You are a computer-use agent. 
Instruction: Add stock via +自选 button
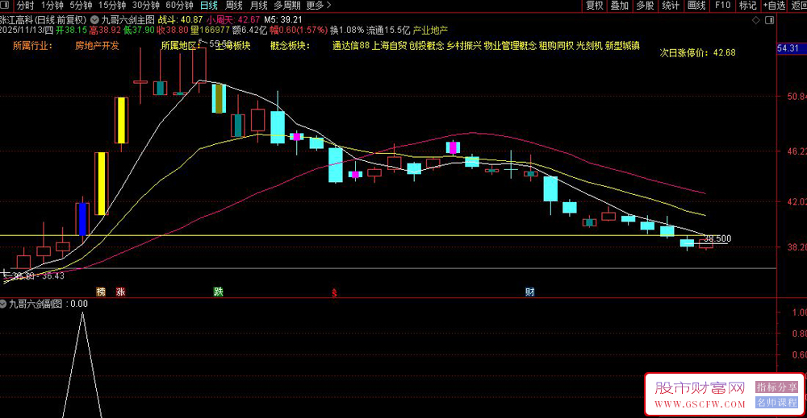(x=775, y=5)
